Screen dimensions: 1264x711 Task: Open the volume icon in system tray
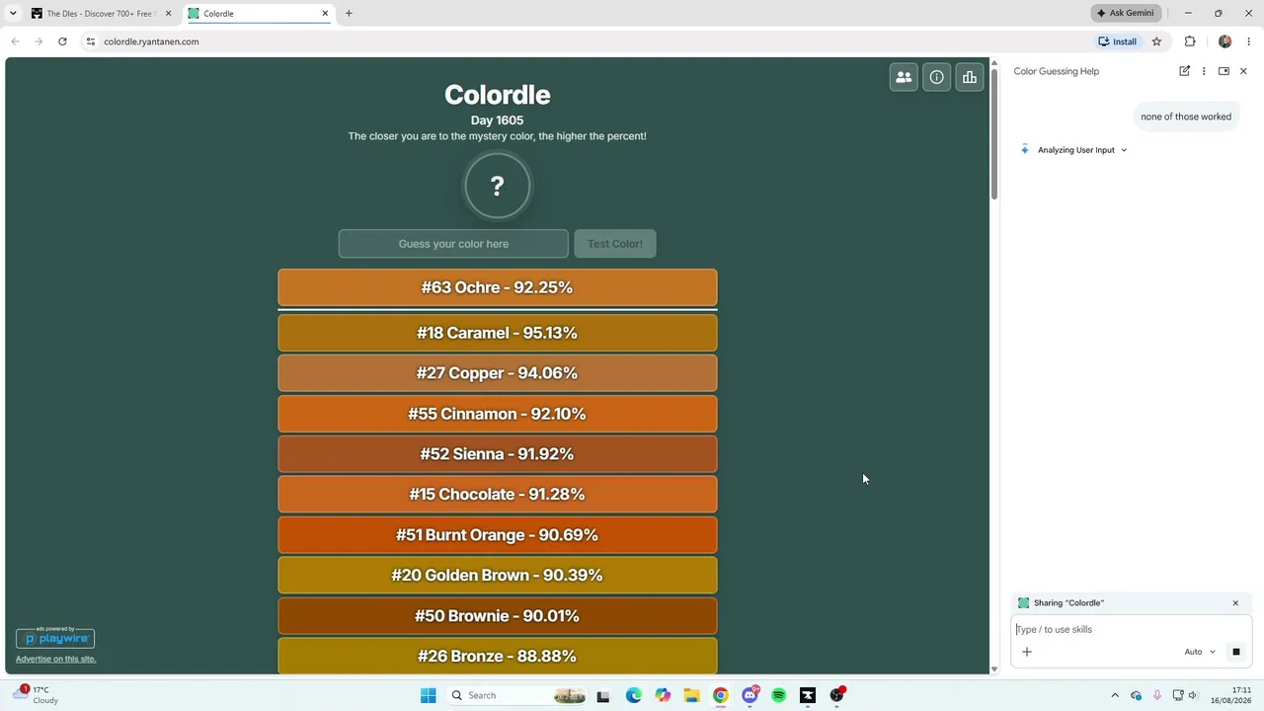point(1193,695)
